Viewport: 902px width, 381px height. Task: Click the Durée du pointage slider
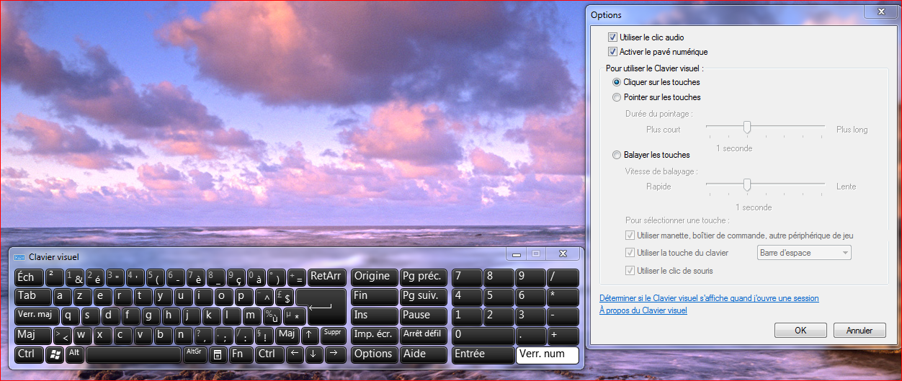[747, 127]
